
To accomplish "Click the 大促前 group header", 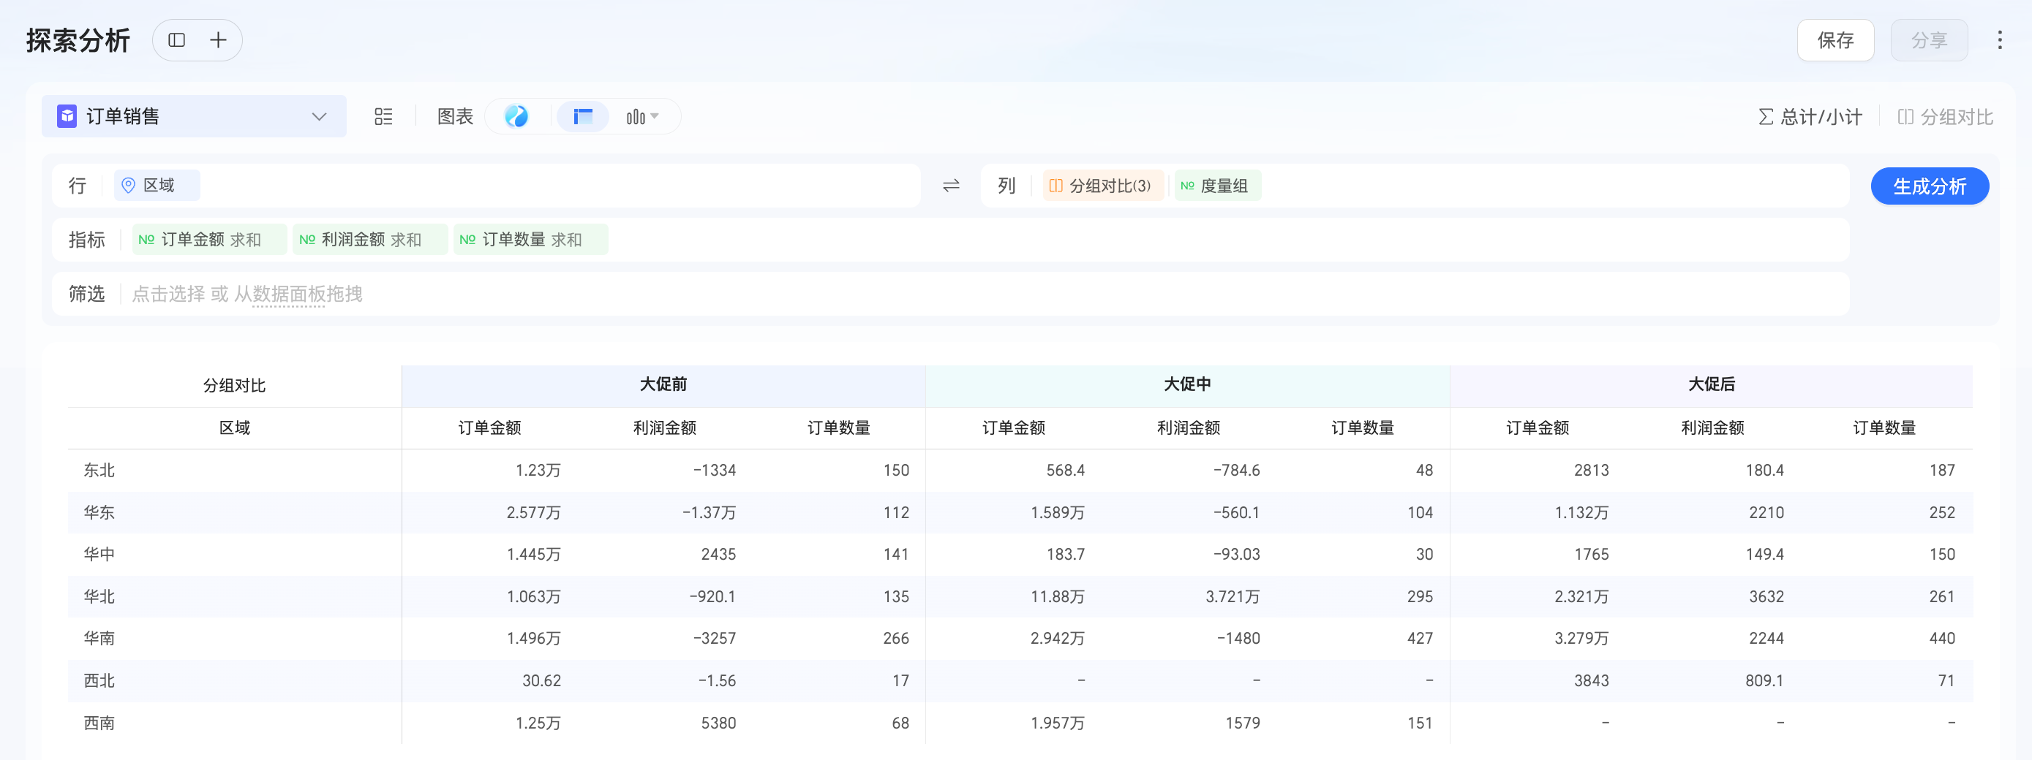I will click(663, 384).
